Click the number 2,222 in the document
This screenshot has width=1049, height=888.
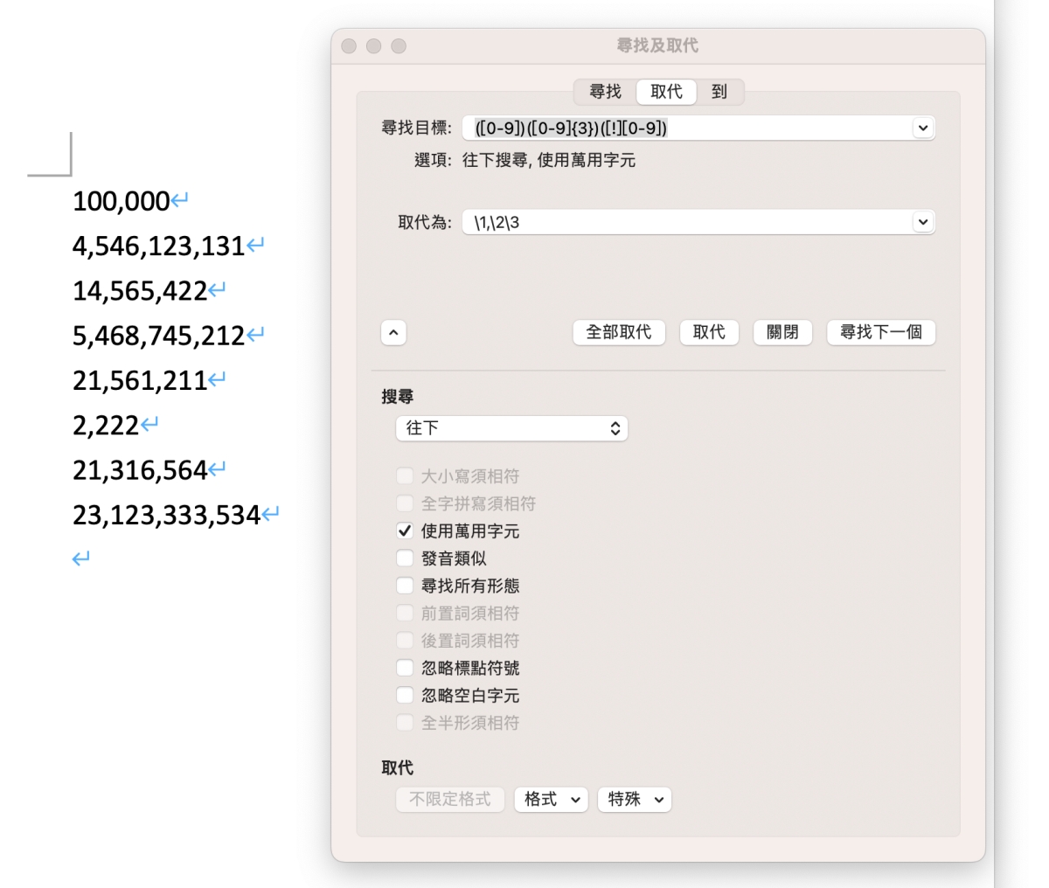[x=106, y=425]
